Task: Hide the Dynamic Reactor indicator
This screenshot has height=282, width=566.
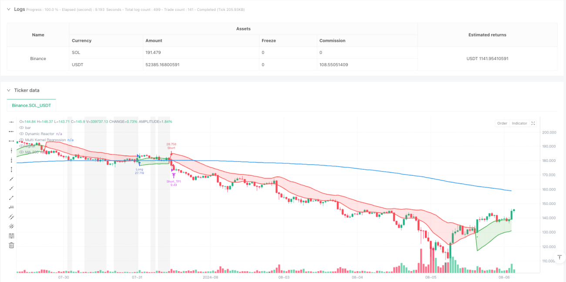Action: click(22, 134)
